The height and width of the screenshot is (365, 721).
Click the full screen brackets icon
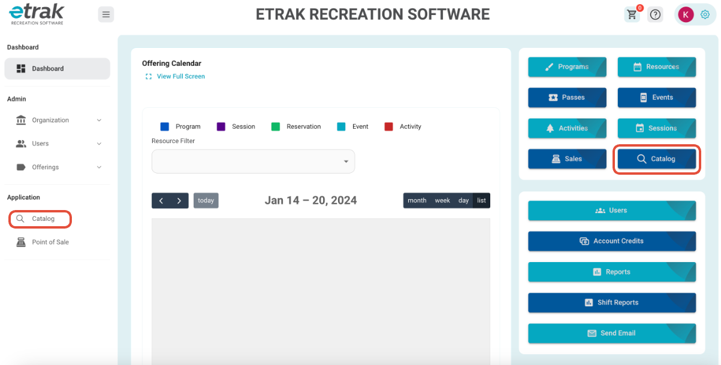(x=148, y=77)
